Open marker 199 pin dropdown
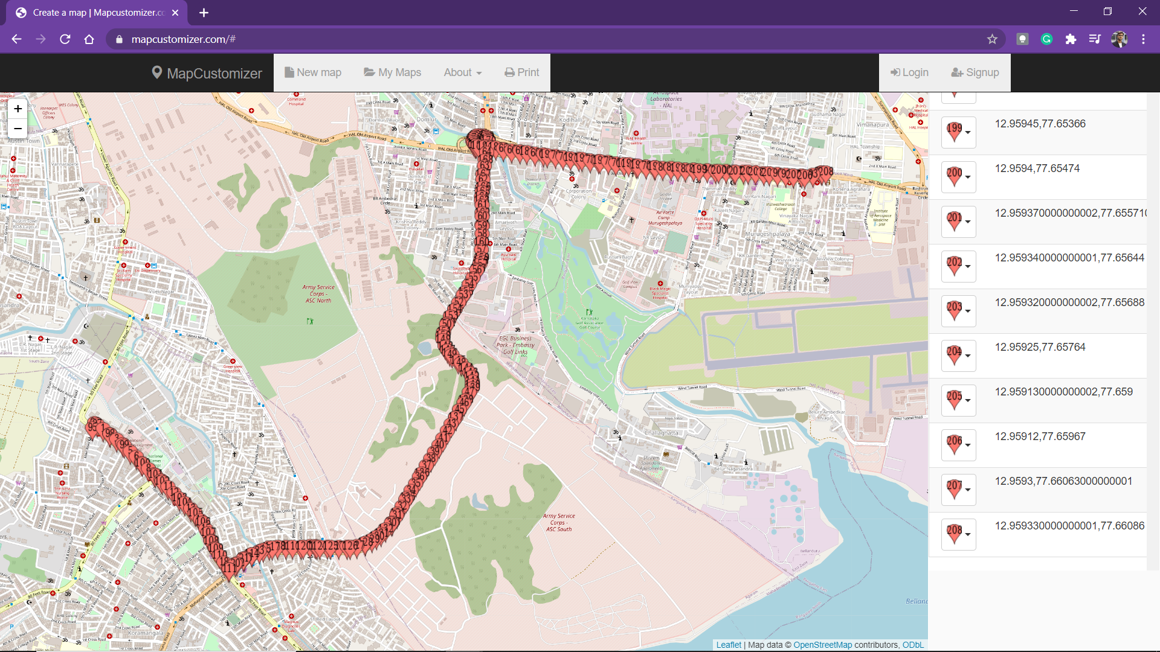Screen dimensions: 1160x652 pyautogui.click(x=958, y=132)
